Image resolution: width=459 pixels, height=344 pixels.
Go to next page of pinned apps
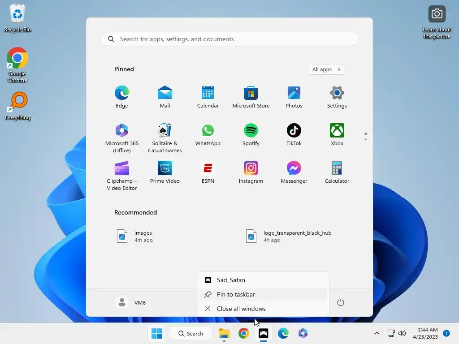[366, 139]
